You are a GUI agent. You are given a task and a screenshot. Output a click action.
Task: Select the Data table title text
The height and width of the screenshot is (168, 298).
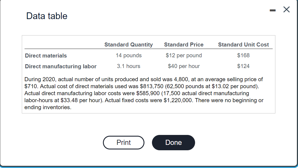click(x=46, y=16)
